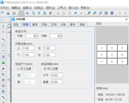
Task: Click label cell 5 in preview
Action: coord(112,55)
